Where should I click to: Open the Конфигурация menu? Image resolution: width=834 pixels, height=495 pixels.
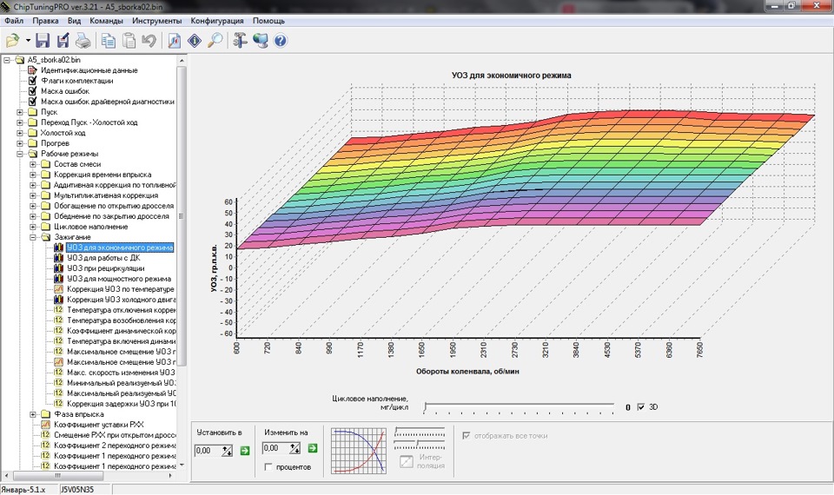[217, 21]
